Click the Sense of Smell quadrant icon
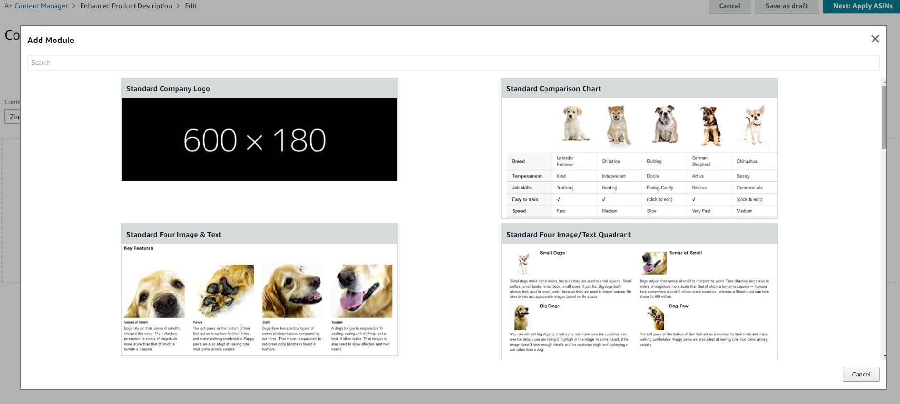The height and width of the screenshot is (404, 900). (654, 264)
